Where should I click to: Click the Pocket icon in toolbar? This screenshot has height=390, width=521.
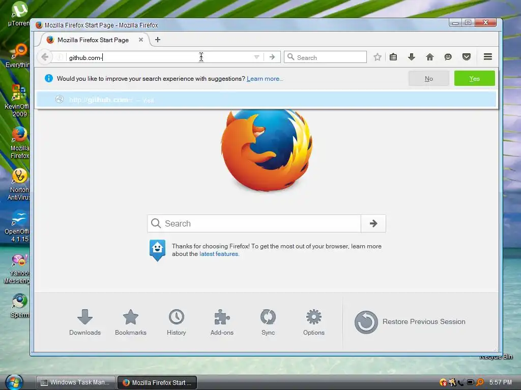pos(467,57)
